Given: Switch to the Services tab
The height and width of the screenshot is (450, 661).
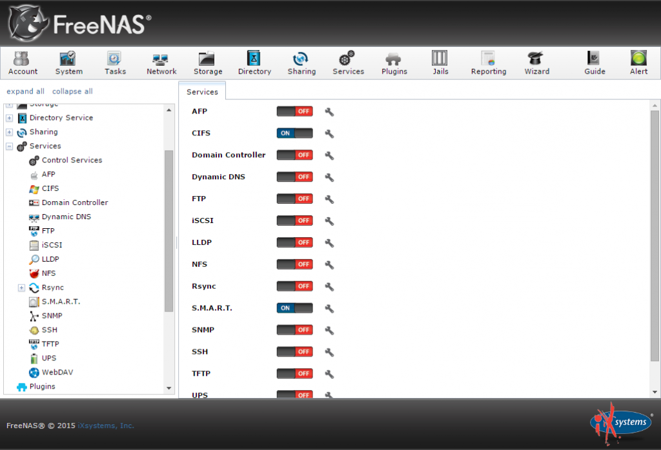Looking at the screenshot, I should (x=202, y=92).
